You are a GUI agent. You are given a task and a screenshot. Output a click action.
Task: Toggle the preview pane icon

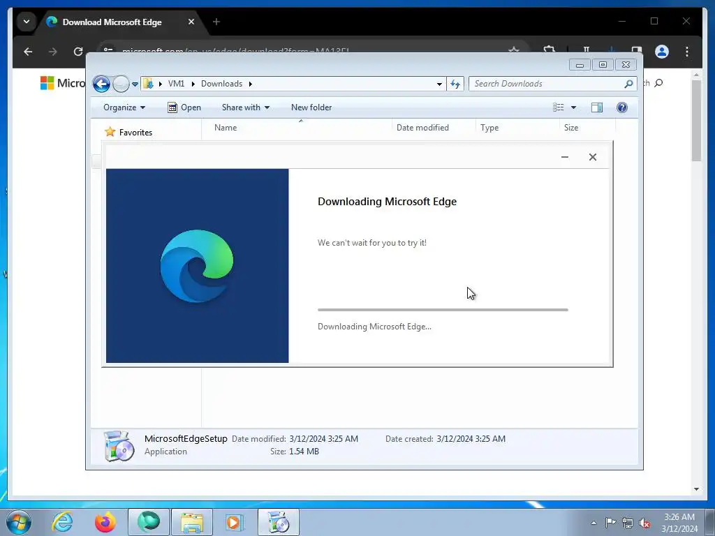click(x=597, y=107)
